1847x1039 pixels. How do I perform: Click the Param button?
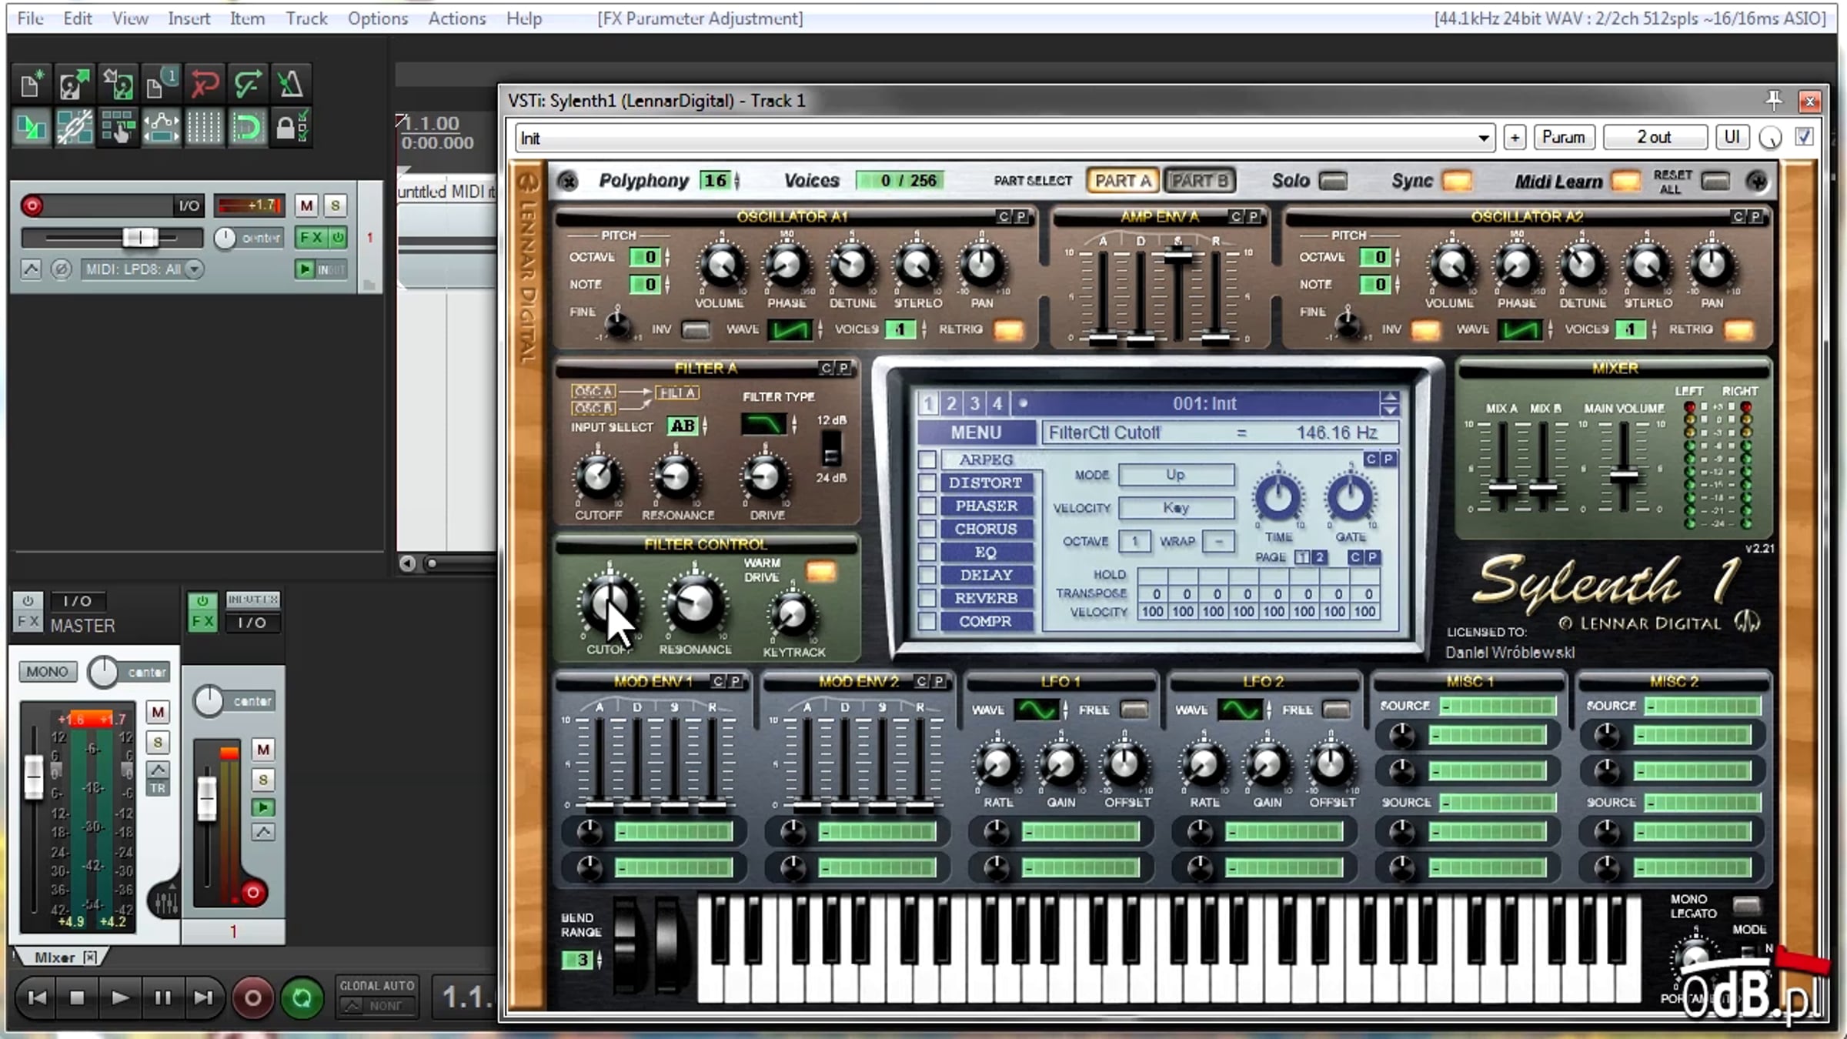pos(1564,138)
